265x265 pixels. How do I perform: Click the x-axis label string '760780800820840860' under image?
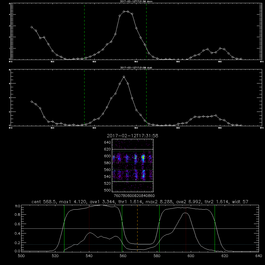pos(134,196)
